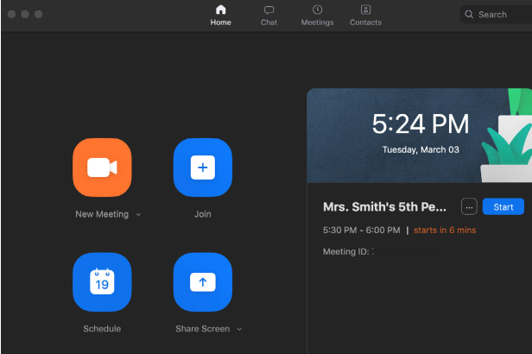Click the 5:24 PM clock display
The image size is (532, 354).
coord(421,125)
